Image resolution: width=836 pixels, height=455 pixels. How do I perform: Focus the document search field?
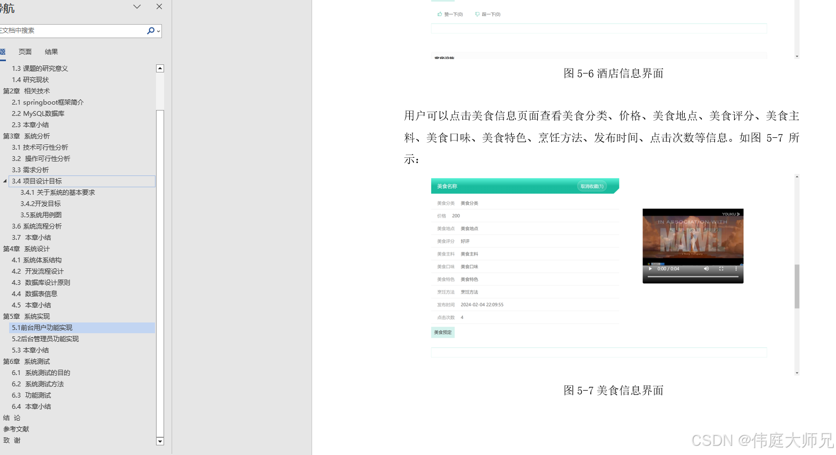click(72, 31)
